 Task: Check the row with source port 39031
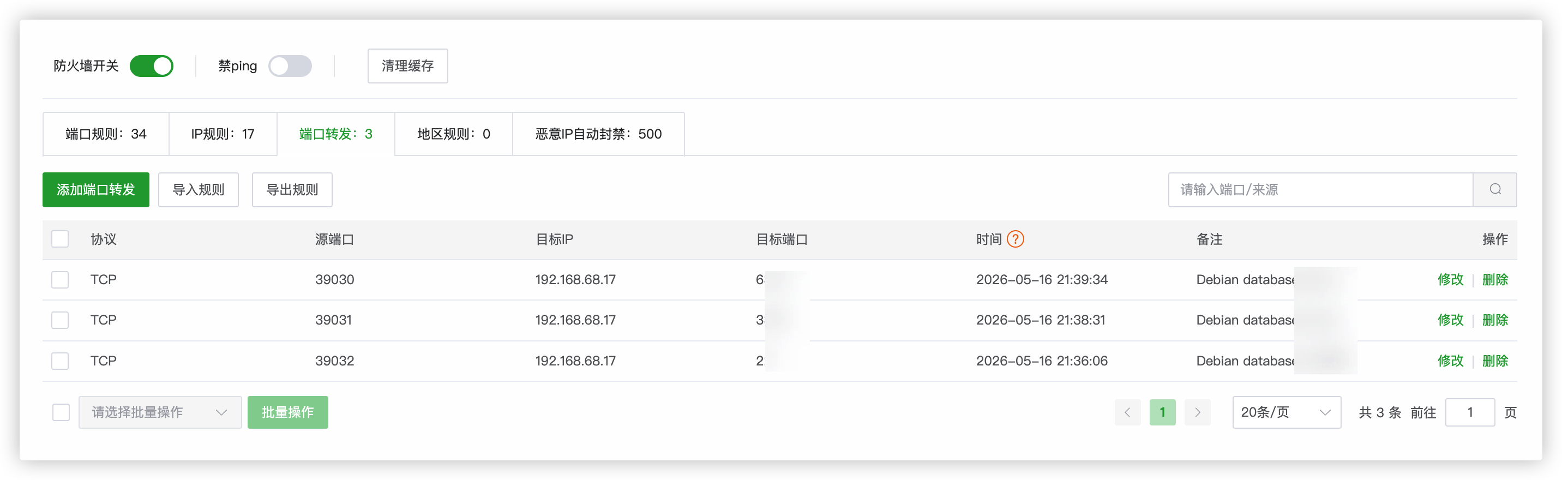tap(60, 320)
